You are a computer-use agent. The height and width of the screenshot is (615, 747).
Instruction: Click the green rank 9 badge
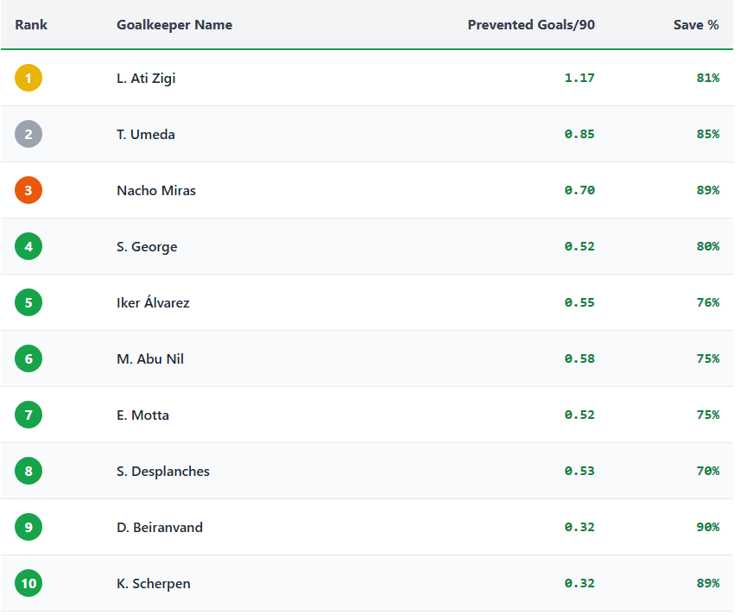click(28, 528)
